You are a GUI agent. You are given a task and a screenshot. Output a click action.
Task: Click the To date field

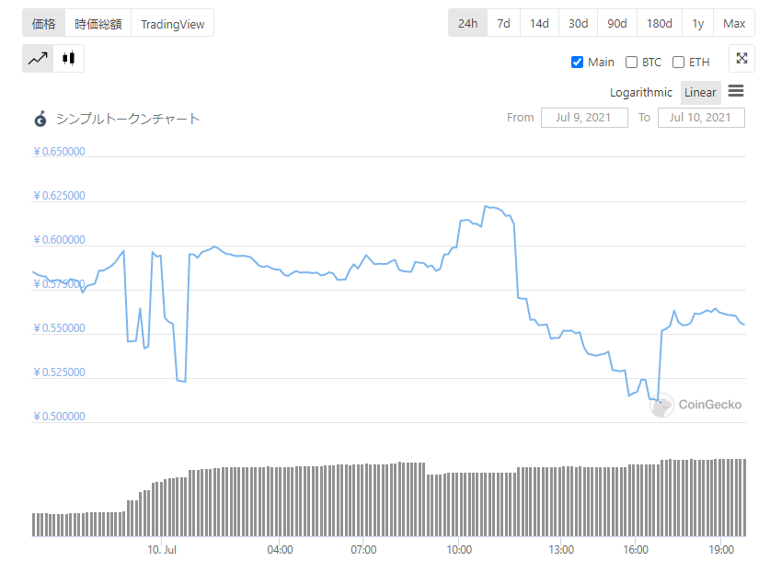click(x=701, y=118)
